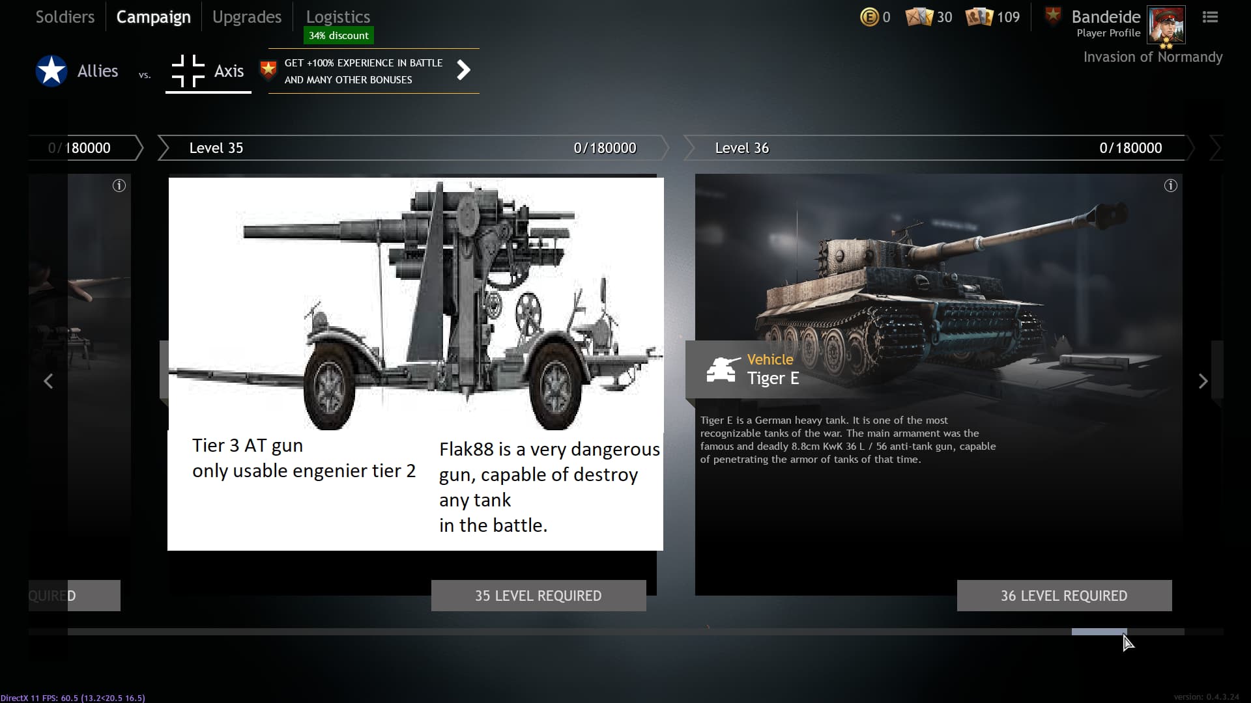Click the 36 LEVEL REQUIRED button
Image resolution: width=1251 pixels, height=703 pixels.
point(1064,596)
